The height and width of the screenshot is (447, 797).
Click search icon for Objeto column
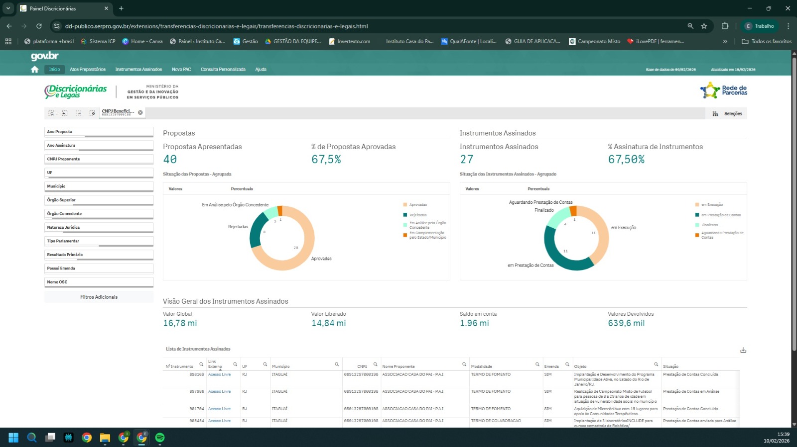tap(656, 364)
